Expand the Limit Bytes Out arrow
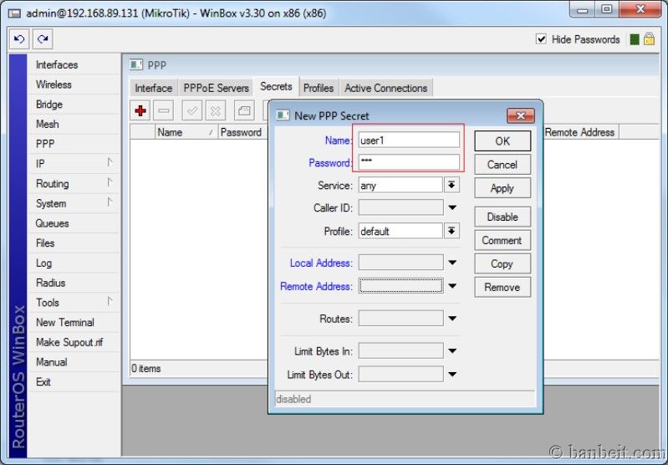Screen dimensions: 668x465 click(x=452, y=374)
